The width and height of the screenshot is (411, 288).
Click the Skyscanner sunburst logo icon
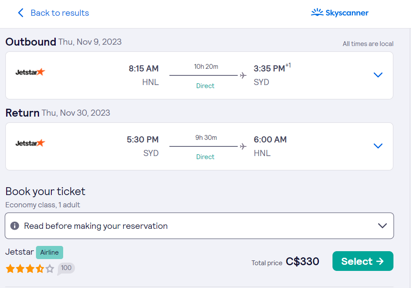point(317,12)
